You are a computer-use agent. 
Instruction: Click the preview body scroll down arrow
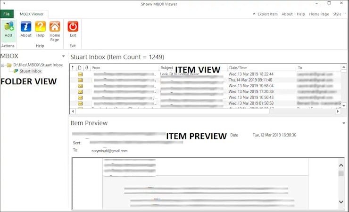341,202
